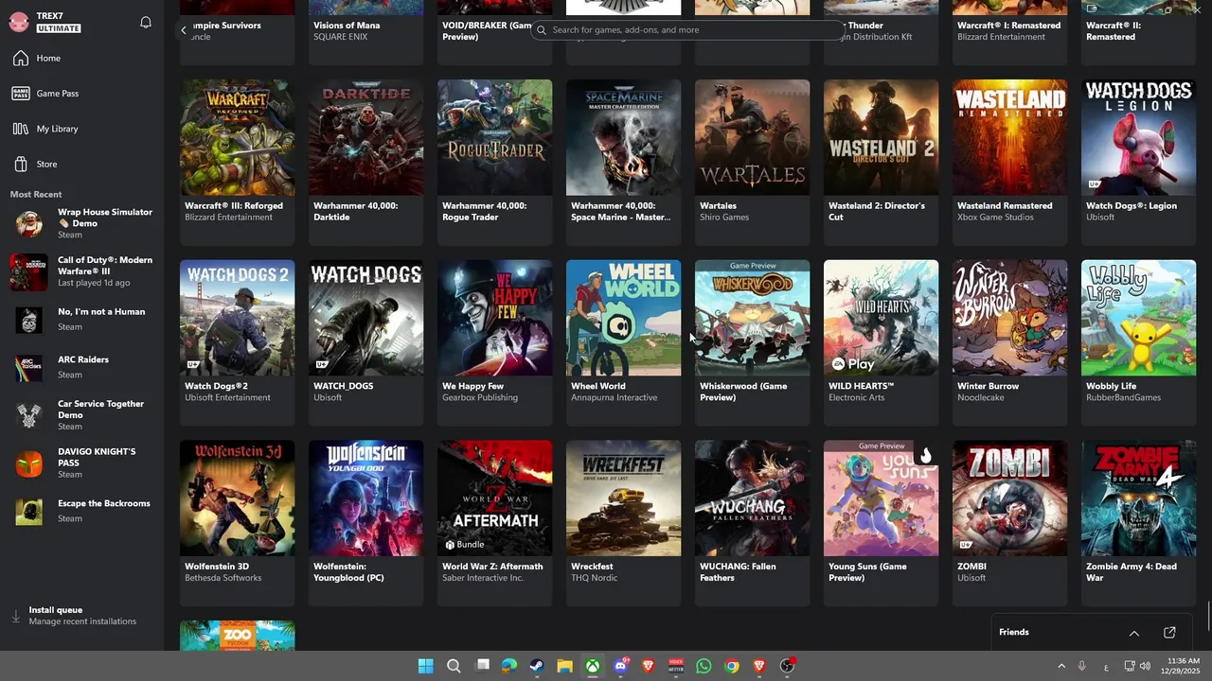Open Wolfenstein: Youngblood (PC) tile

365,523
